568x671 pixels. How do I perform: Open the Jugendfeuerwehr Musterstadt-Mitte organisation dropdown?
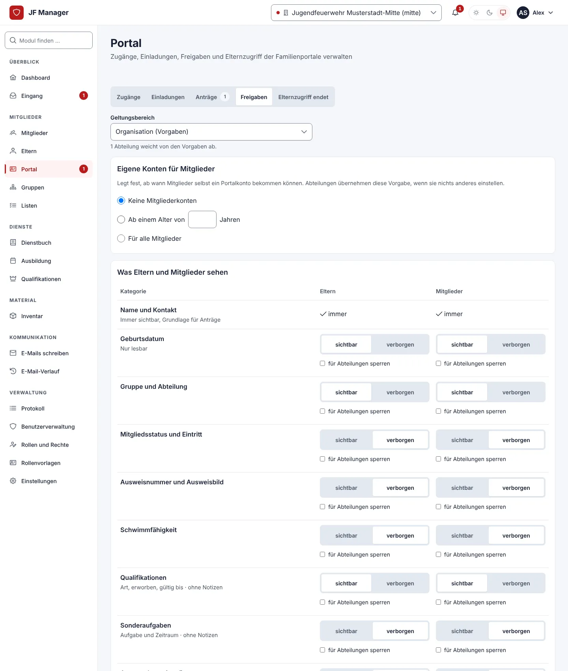point(356,13)
